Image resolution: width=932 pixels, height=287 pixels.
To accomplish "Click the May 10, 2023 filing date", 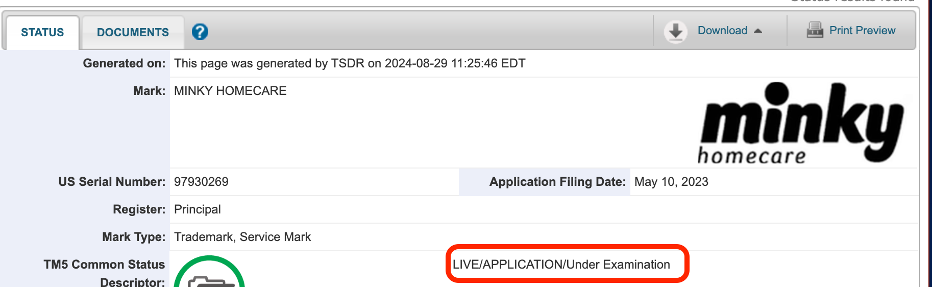I will [671, 182].
